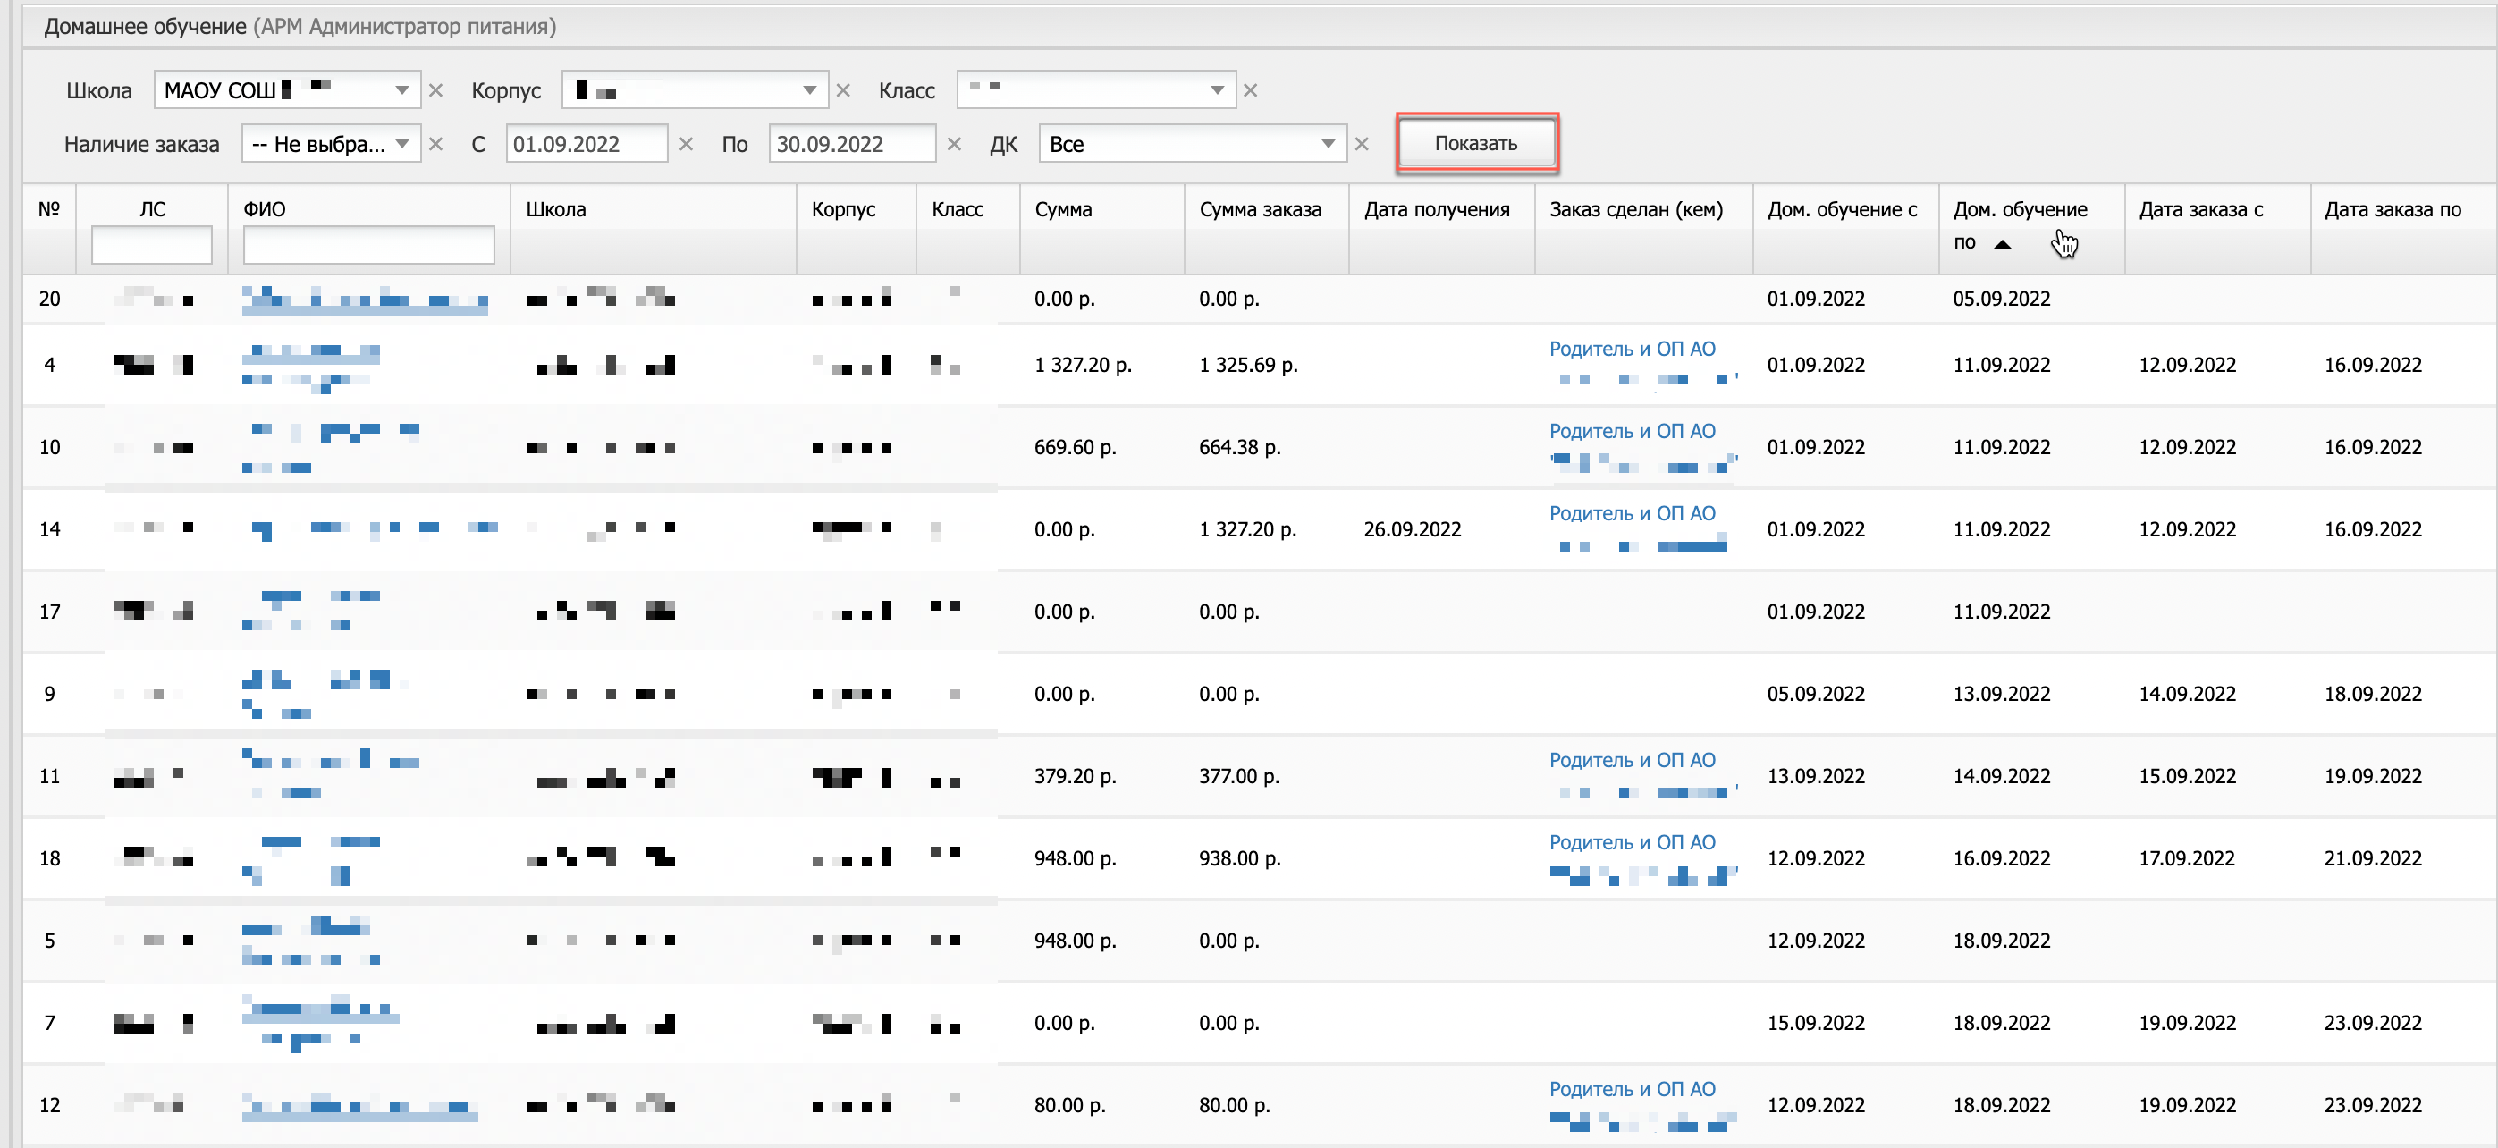Click the Показать button
The image size is (2498, 1148).
(1476, 143)
